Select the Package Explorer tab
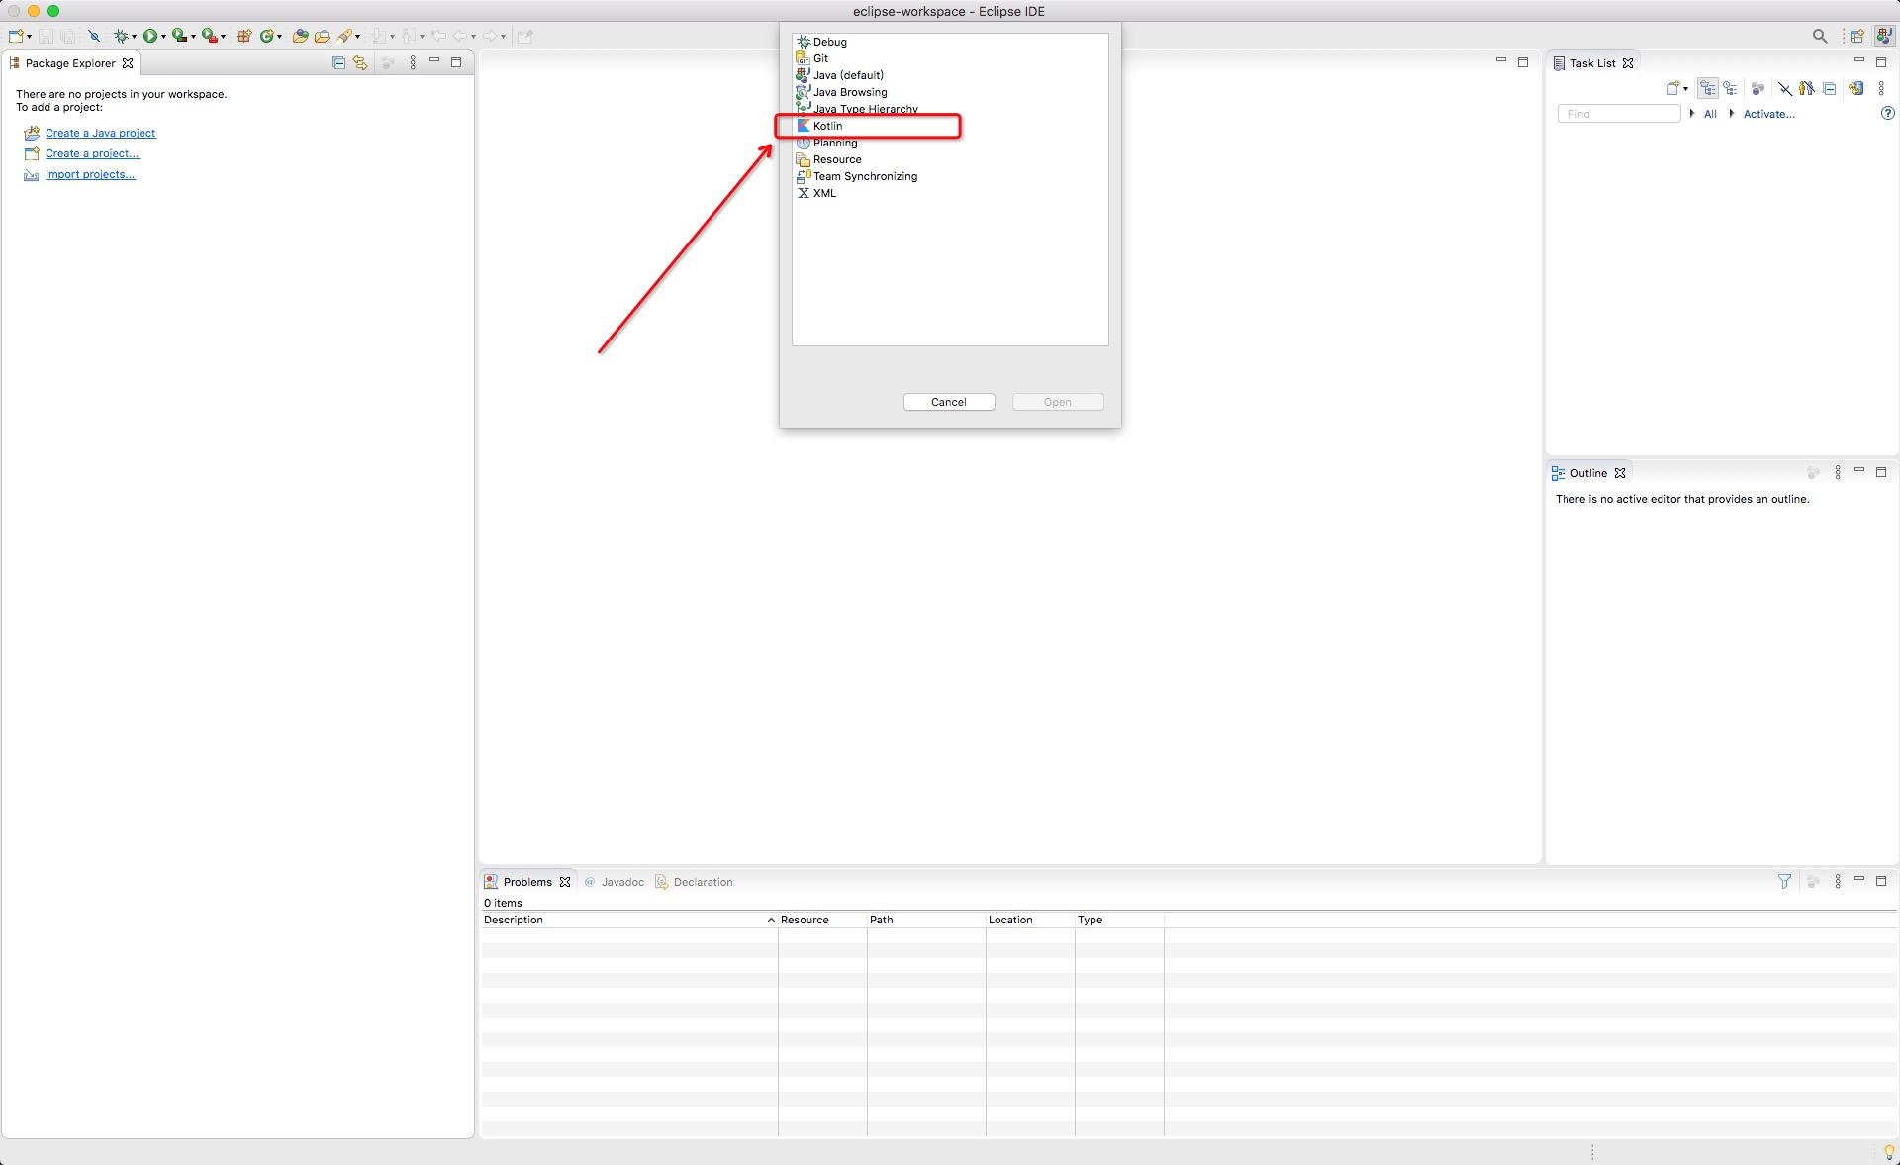This screenshot has height=1165, width=1900. (x=70, y=63)
